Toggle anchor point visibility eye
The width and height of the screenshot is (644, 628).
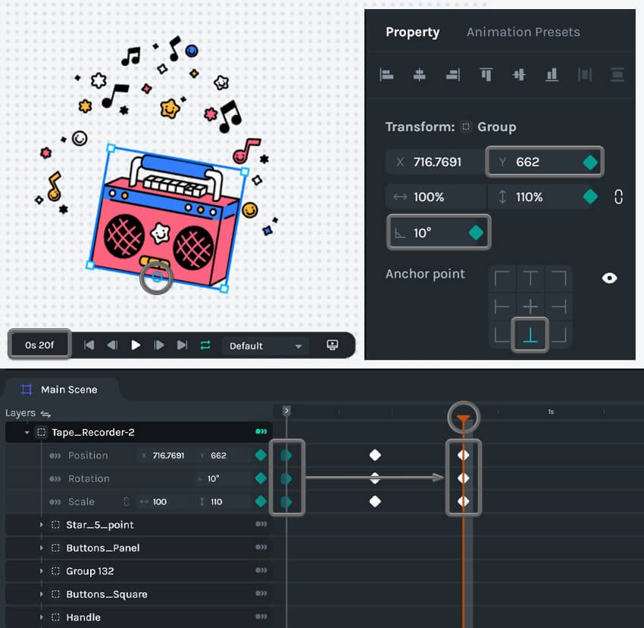(x=609, y=278)
